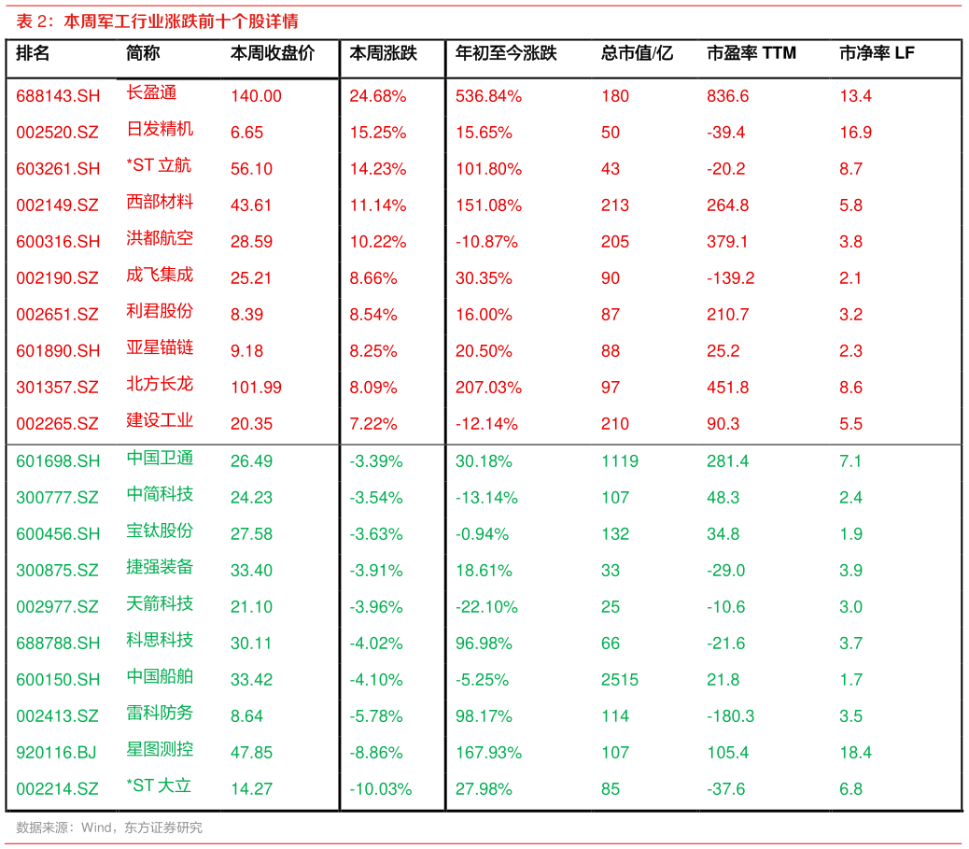
Task: Select the stock name '成飞集成'
Action: click(160, 275)
